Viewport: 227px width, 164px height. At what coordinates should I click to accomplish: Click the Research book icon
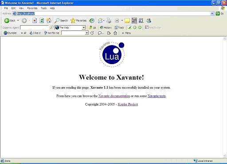tap(141, 20)
